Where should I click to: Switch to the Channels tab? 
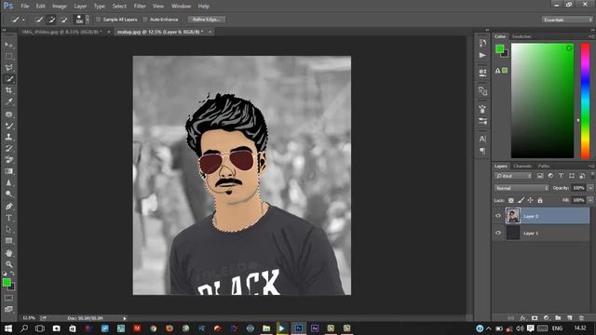click(x=522, y=166)
